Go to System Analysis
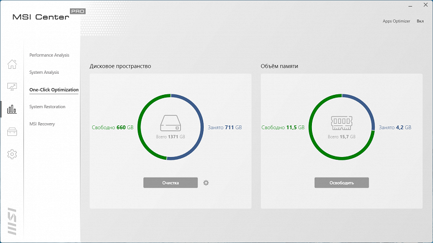The image size is (433, 243). [x=44, y=72]
